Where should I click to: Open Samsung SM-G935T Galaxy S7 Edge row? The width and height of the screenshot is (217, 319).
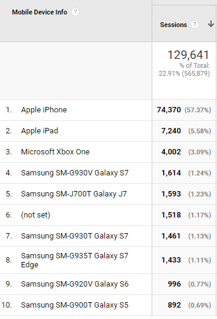click(x=74, y=260)
